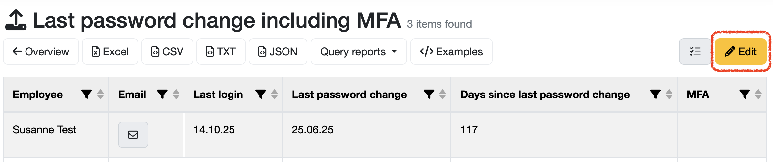Export the report as Excel

pos(110,51)
